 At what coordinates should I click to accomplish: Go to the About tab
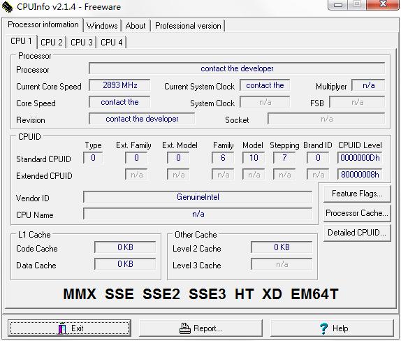(x=136, y=26)
